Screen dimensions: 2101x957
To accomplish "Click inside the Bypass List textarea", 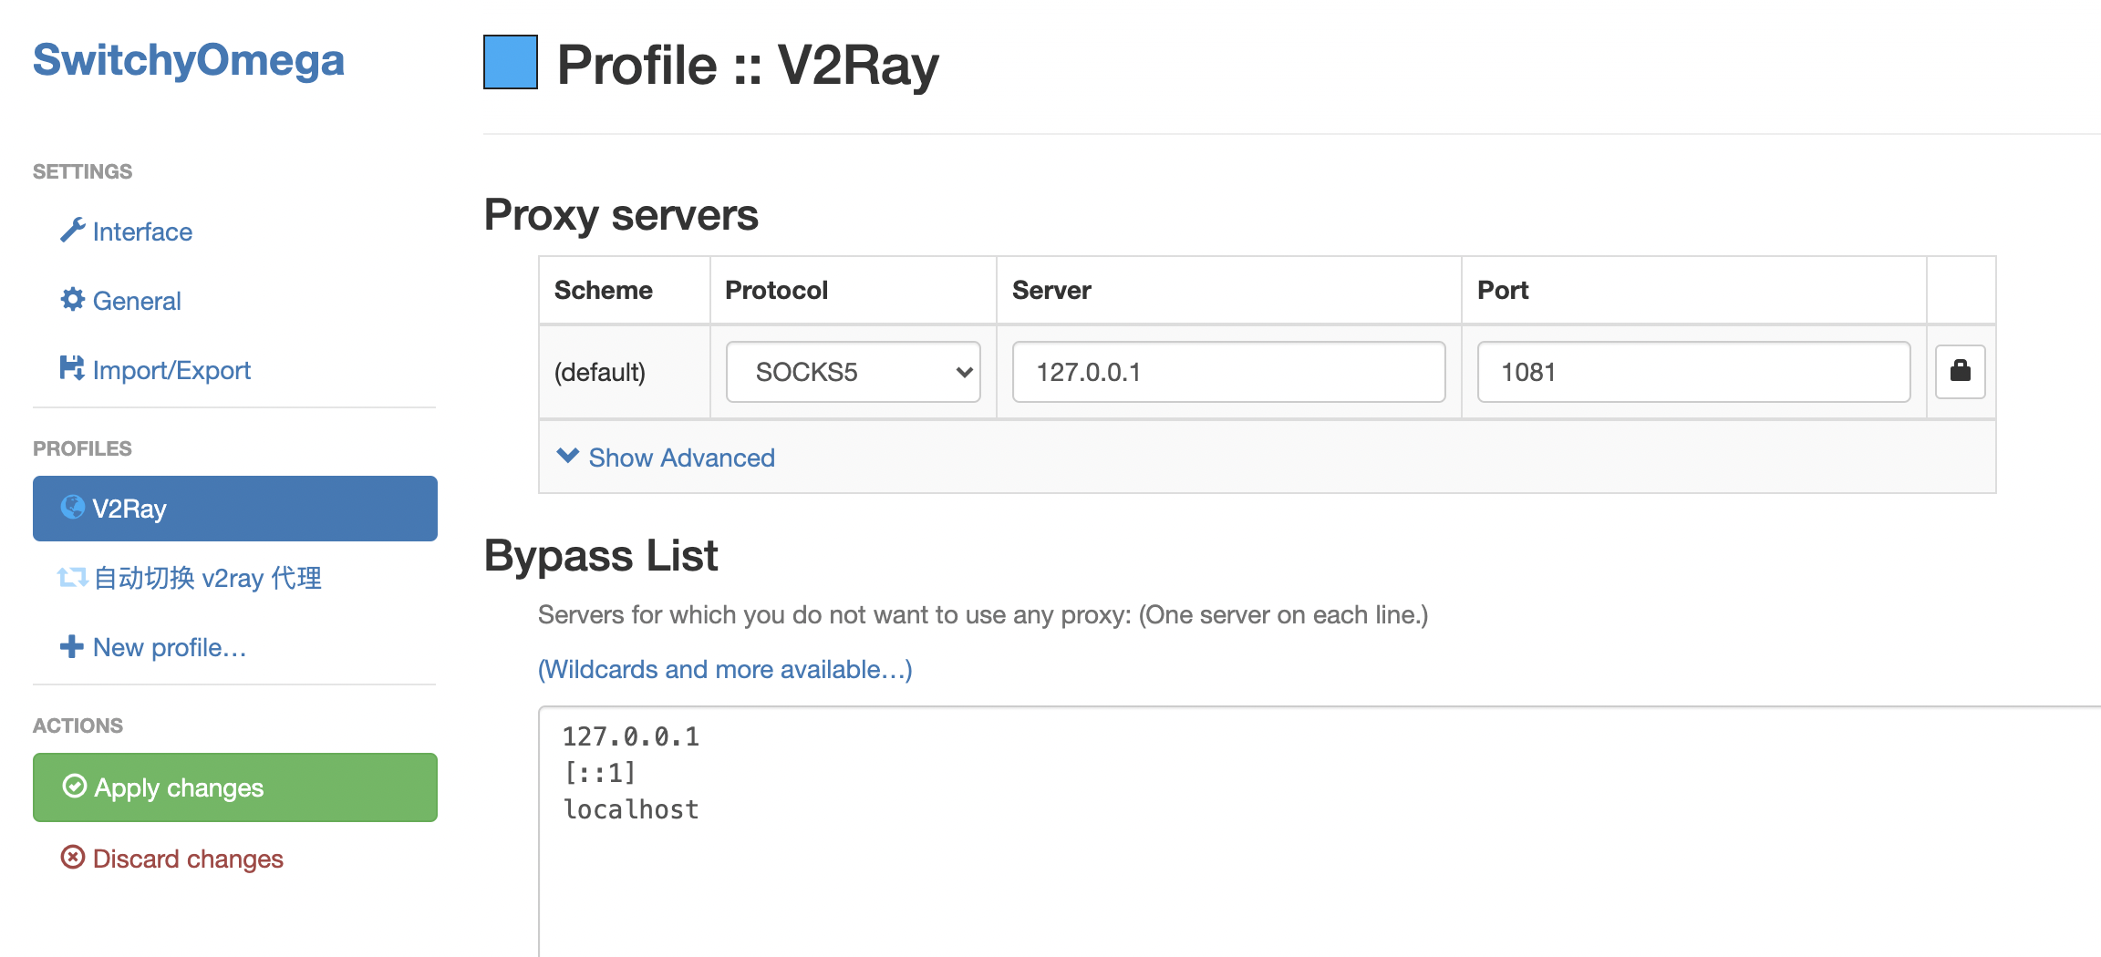I will [x=1320, y=832].
